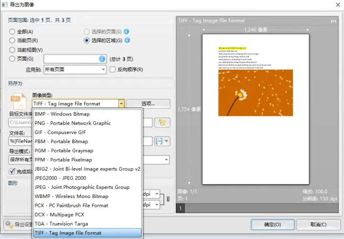The height and width of the screenshot is (239, 344).
Task: Choose DCX - Multipage PCX
Action: click(87, 215)
